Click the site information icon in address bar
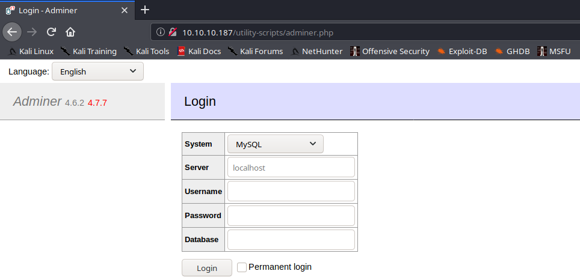The width and height of the screenshot is (580, 280). coord(160,32)
